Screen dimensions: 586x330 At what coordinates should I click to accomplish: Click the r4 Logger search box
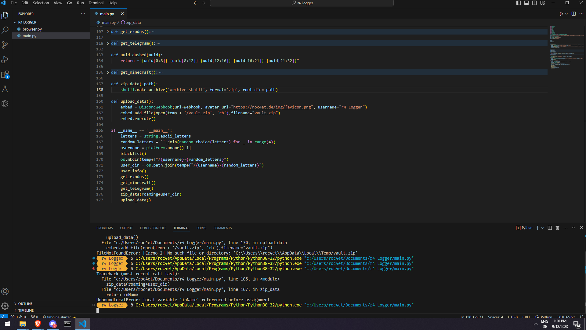[x=302, y=3]
